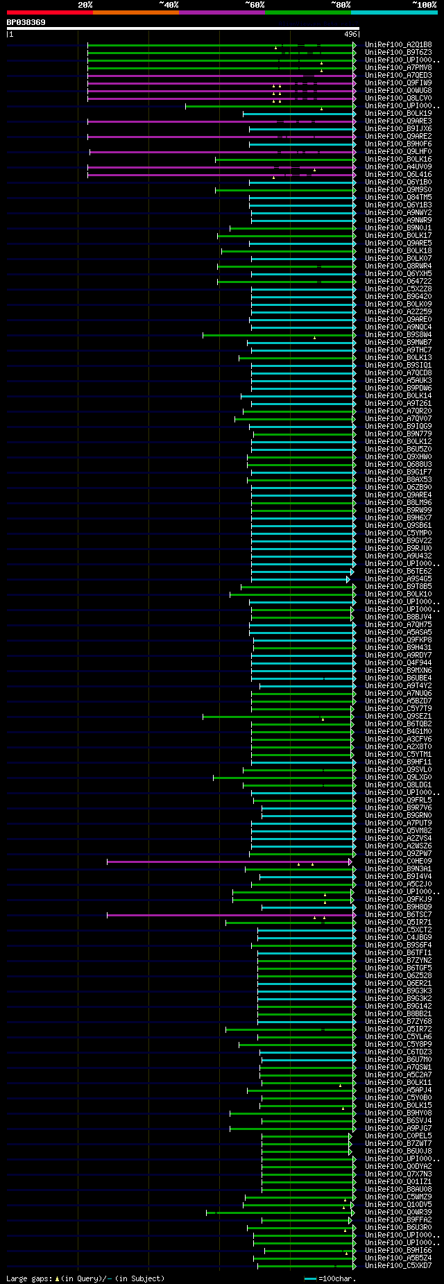Select label UniRef100_A9NWY2
Image resolution: width=444 pixels, height=1284 pixels.
point(398,213)
